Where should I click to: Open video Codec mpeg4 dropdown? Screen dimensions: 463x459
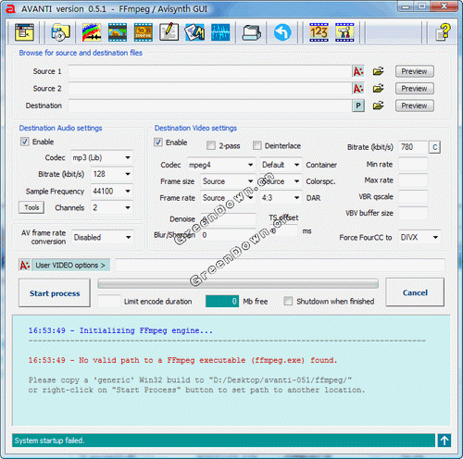click(221, 165)
